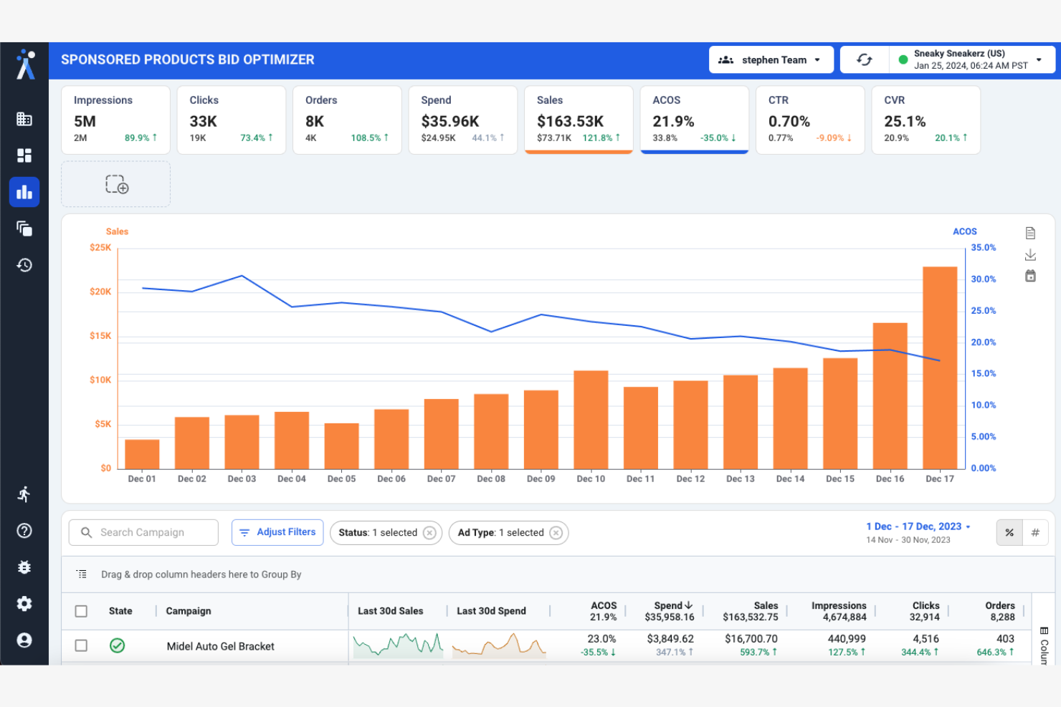Click the company/organization icon in sidebar
Image resolution: width=1061 pixels, height=707 pixels.
tap(24, 119)
